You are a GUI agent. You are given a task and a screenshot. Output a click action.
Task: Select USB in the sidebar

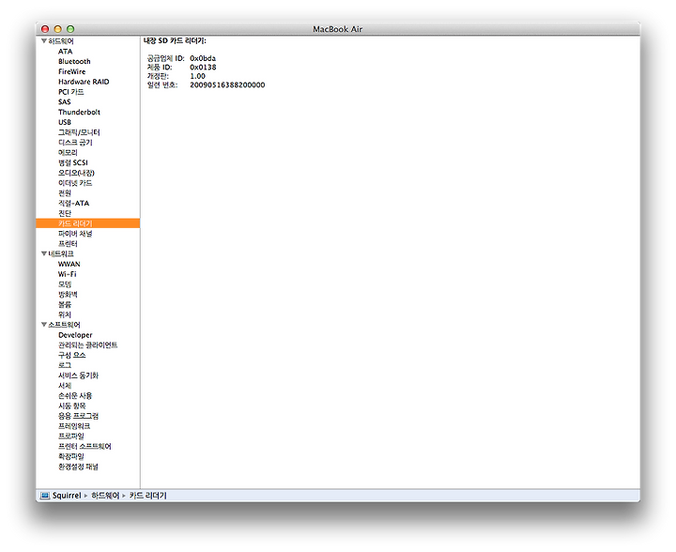(x=64, y=122)
